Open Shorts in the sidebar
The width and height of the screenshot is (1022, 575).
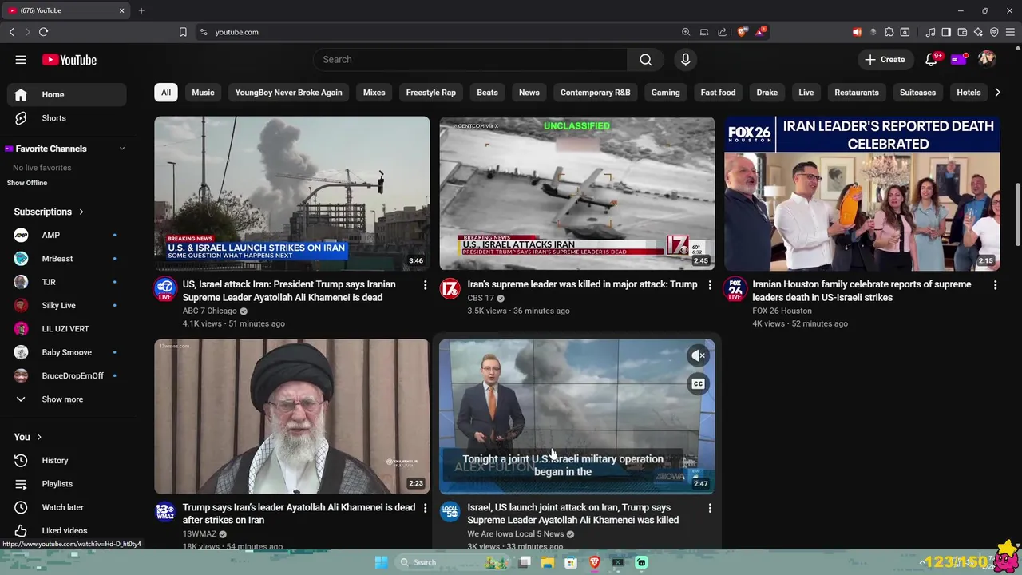(x=66, y=118)
